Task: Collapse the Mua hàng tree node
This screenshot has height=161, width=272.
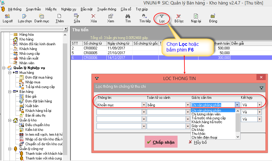Action: [10, 73]
